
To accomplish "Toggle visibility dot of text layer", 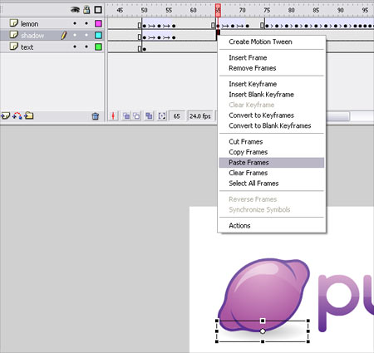I will (x=75, y=47).
